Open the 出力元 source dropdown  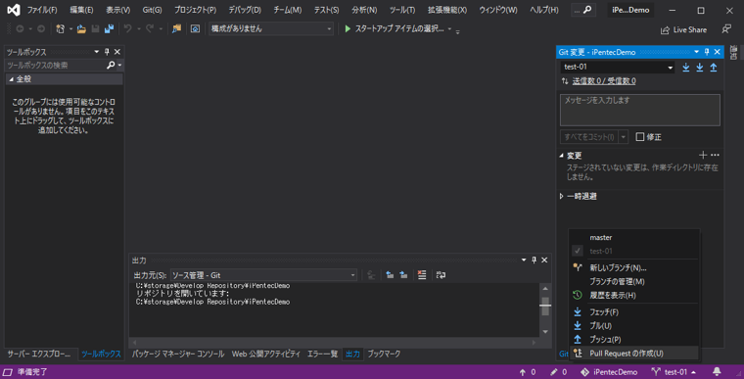coord(263,275)
